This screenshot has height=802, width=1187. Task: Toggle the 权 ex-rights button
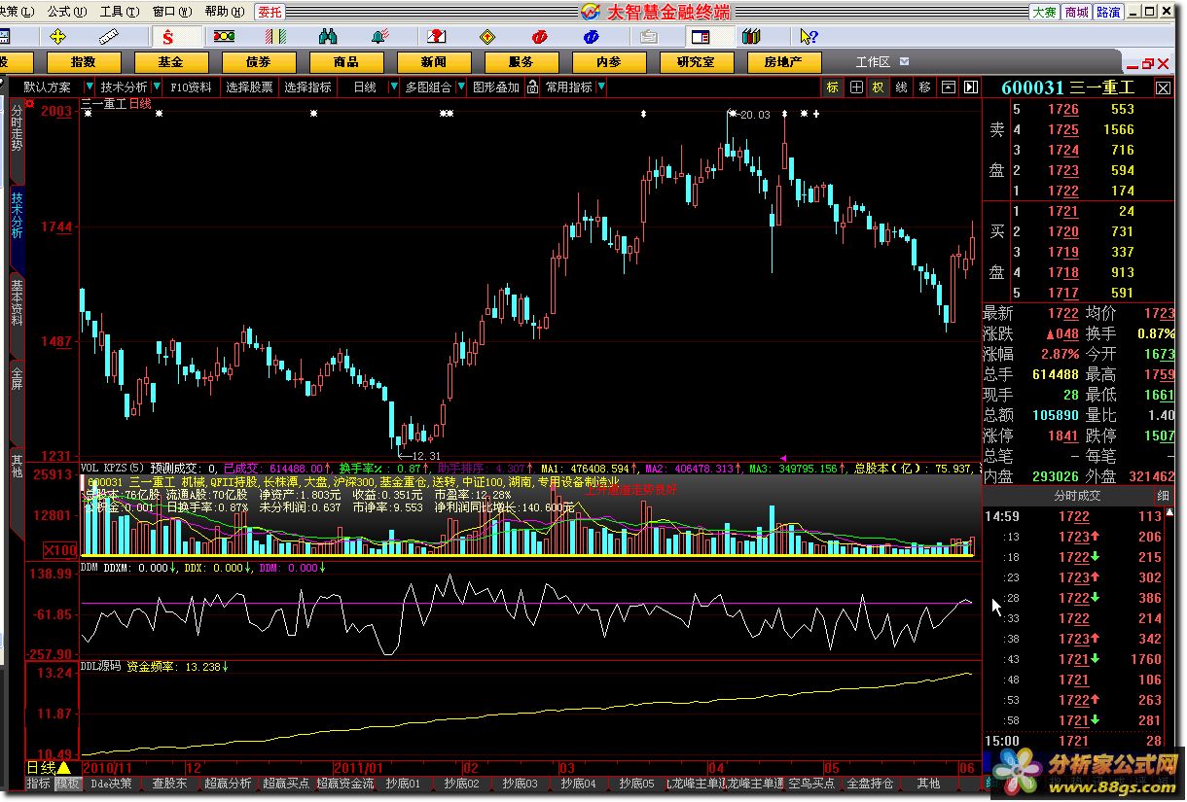[879, 87]
